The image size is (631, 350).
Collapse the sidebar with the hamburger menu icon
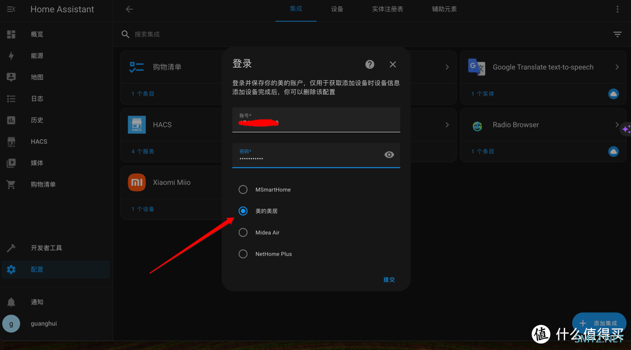tap(11, 9)
